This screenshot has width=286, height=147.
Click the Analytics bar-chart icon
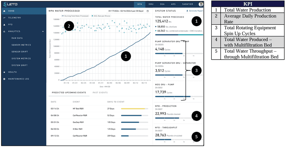point(4,31)
